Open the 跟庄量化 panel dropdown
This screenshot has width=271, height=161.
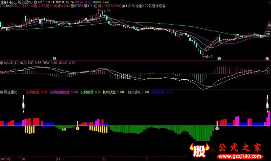tap(2, 92)
